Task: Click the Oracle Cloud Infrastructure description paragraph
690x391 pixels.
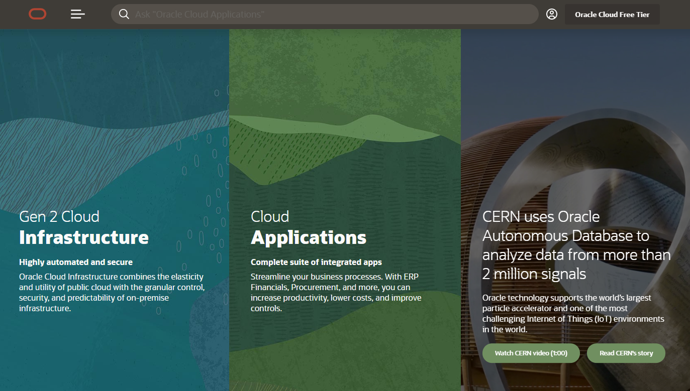Action: [112, 293]
